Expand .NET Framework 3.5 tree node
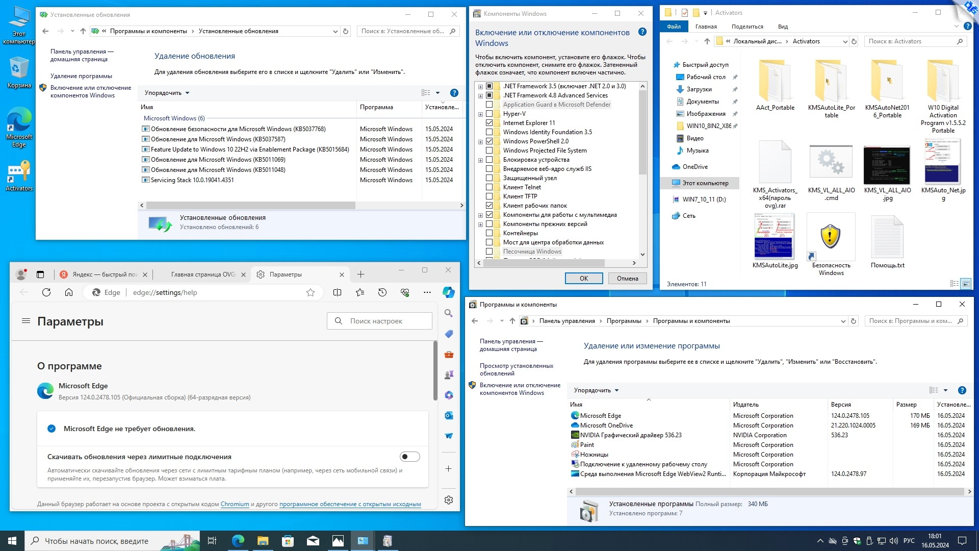This screenshot has width=979, height=551. (480, 86)
